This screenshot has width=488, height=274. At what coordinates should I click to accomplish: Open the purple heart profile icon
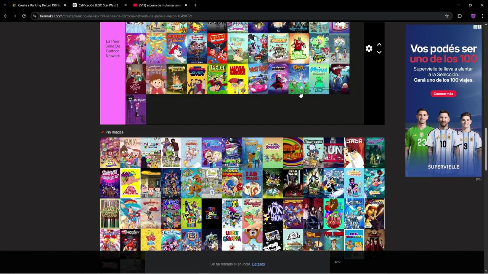[473, 16]
